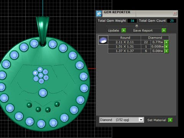Click the GEM REPORTER title bar text
The height and width of the screenshot is (138, 184).
click(x=117, y=12)
